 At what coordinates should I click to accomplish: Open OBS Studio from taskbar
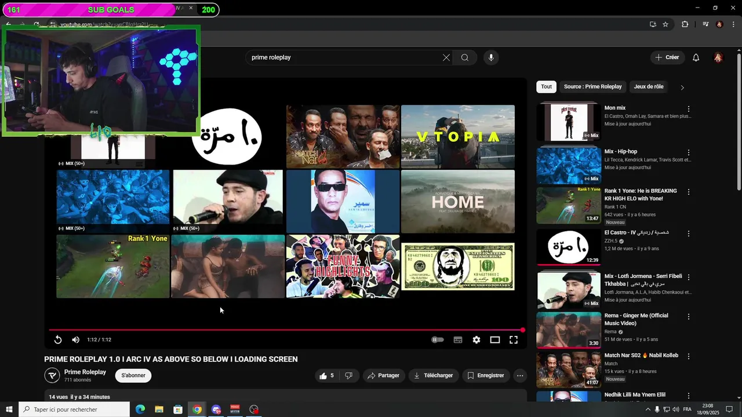(x=254, y=409)
